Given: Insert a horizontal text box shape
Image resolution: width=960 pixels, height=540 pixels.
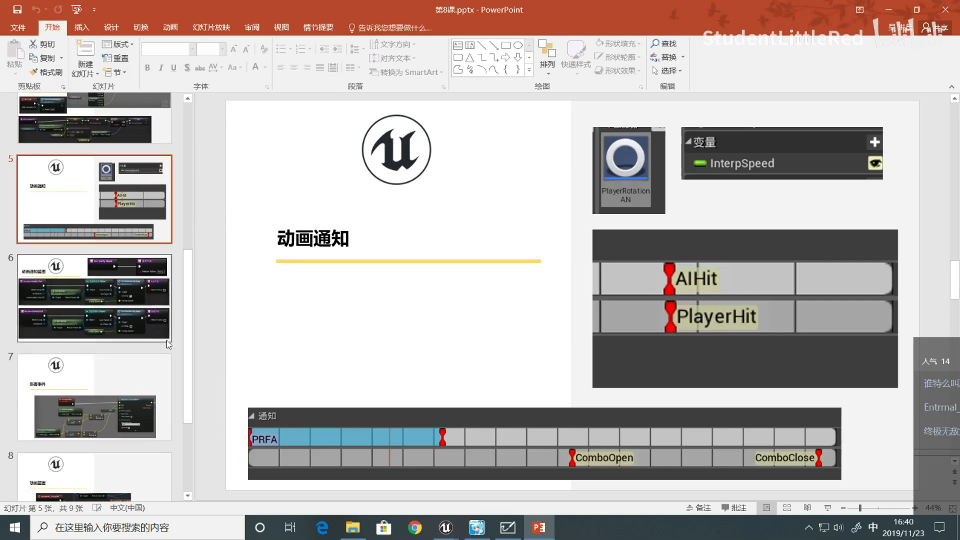Looking at the screenshot, I should 458,45.
